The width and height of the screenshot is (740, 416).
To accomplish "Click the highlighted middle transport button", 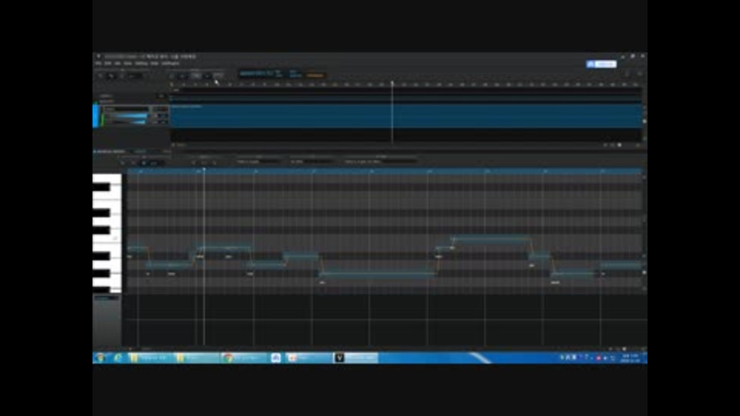I will (196, 75).
